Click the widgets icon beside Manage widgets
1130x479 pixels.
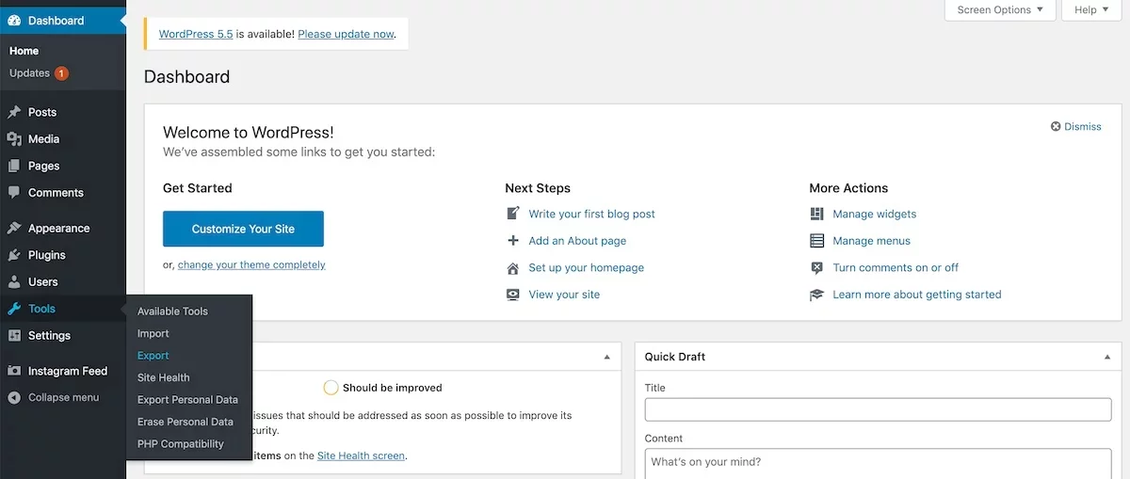click(817, 214)
